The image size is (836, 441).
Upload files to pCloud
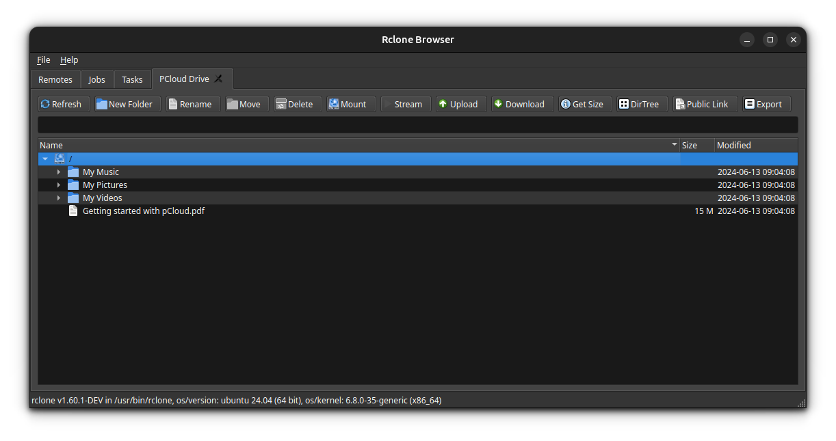point(460,103)
